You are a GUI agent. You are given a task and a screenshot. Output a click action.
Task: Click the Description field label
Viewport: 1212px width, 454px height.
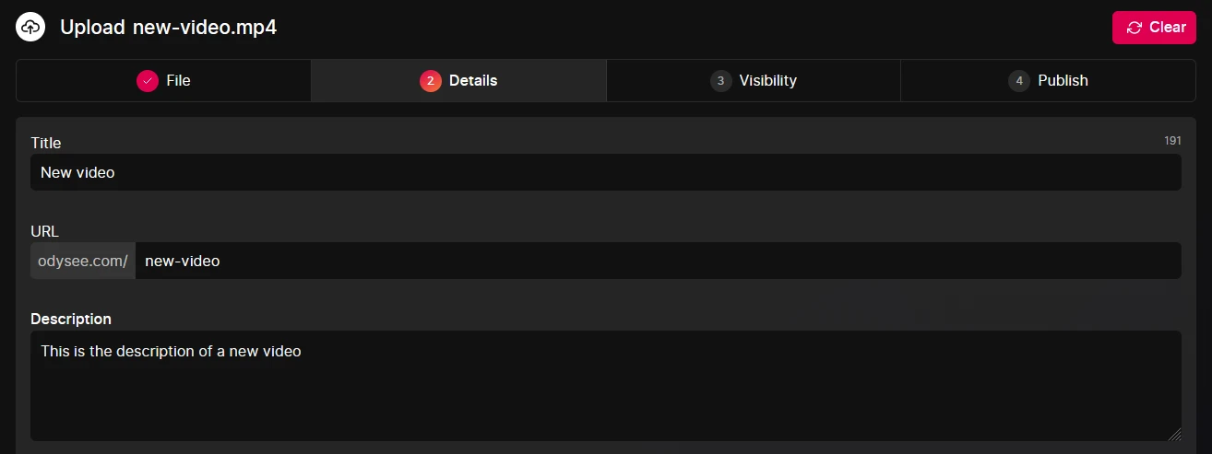(x=71, y=319)
